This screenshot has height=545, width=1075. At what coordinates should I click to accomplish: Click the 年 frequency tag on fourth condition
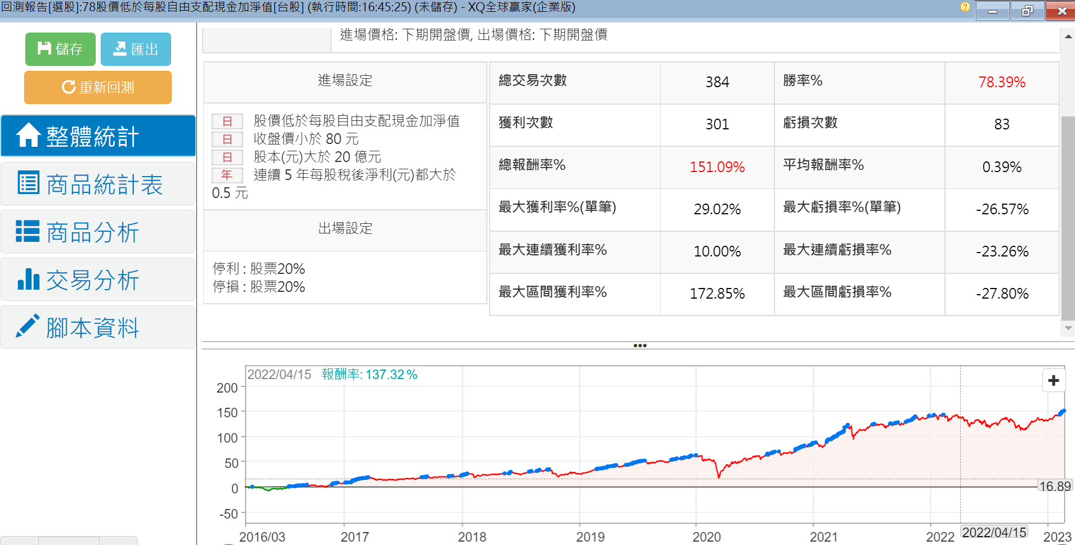[227, 175]
